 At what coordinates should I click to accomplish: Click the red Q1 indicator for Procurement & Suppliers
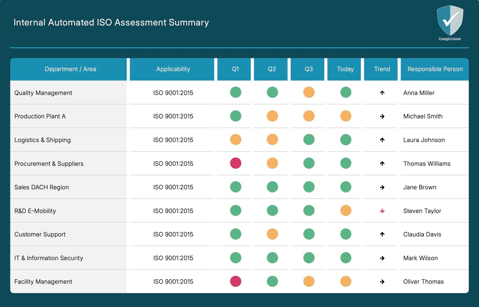coord(235,163)
